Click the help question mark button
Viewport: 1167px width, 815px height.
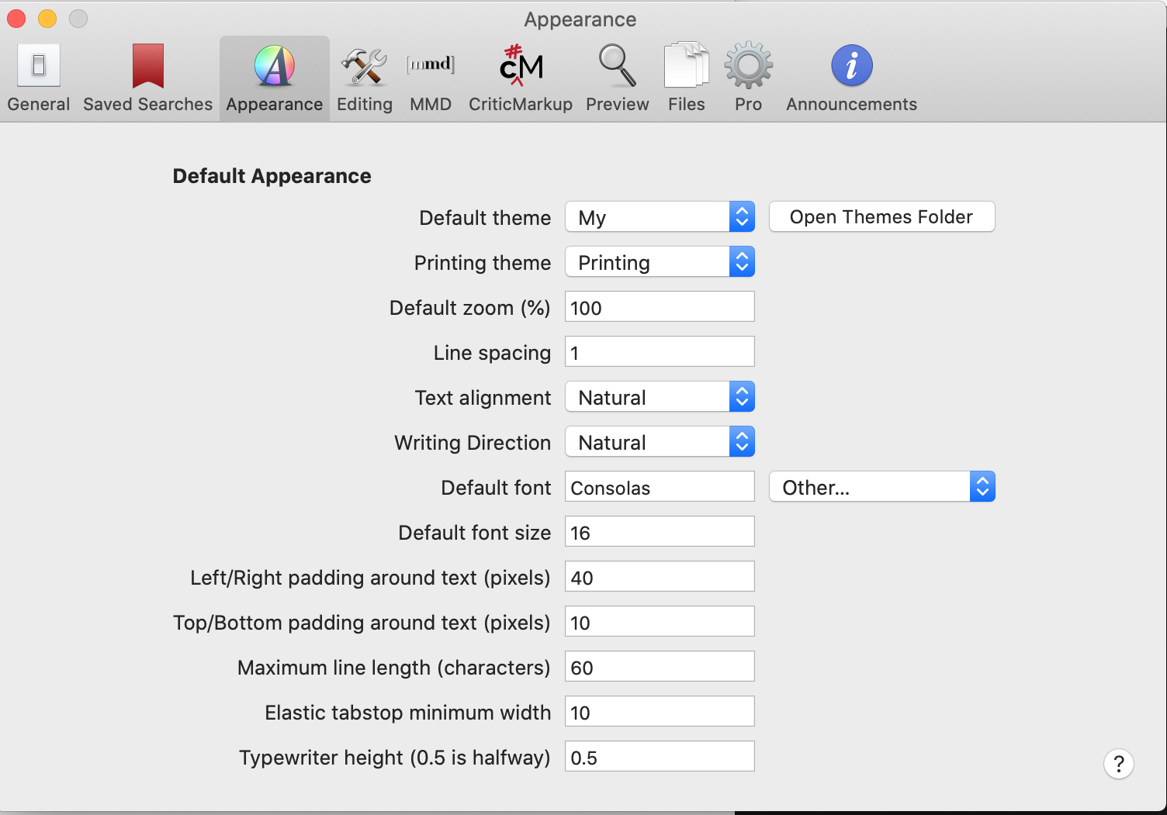1118,764
